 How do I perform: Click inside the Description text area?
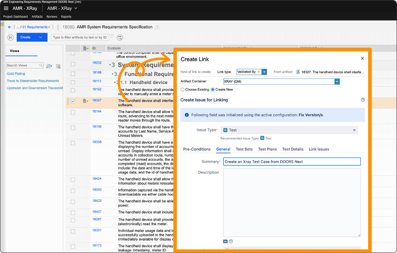coord(292,202)
